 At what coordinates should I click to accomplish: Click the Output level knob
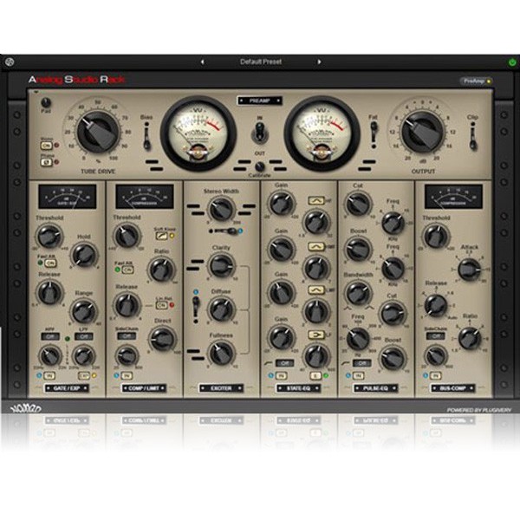point(423,131)
